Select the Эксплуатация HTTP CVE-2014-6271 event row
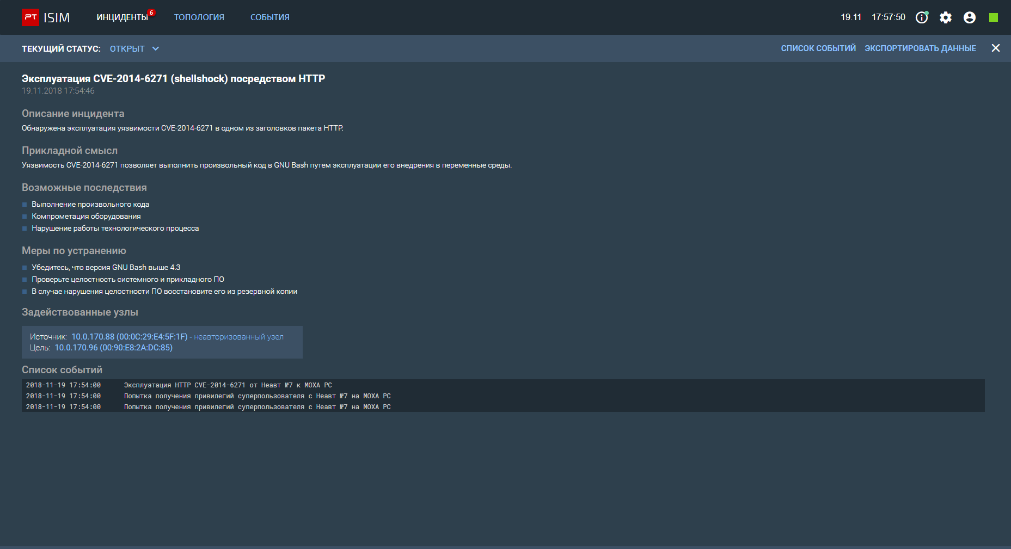This screenshot has width=1011, height=549. (x=228, y=385)
